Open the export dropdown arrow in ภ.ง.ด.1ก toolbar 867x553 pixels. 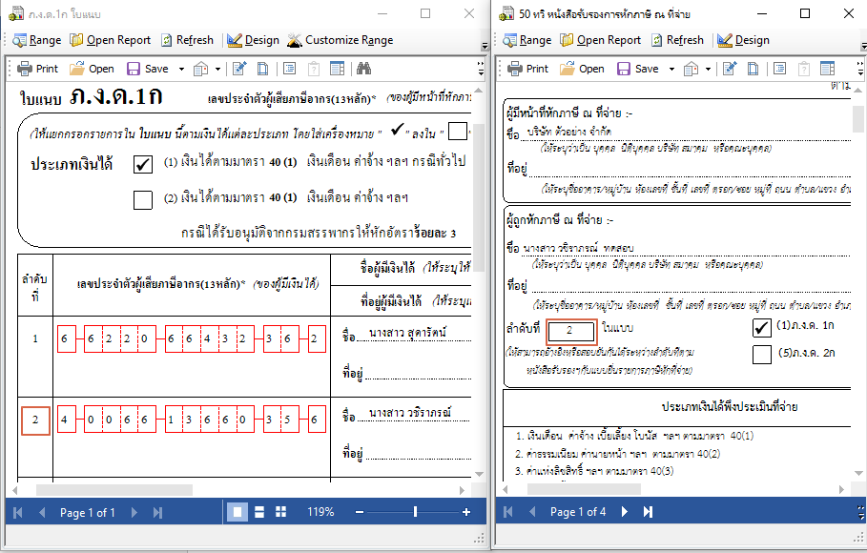pos(217,69)
